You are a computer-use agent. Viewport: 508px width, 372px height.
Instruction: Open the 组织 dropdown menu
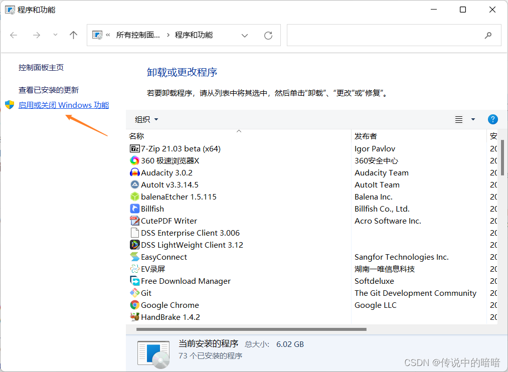[146, 119]
